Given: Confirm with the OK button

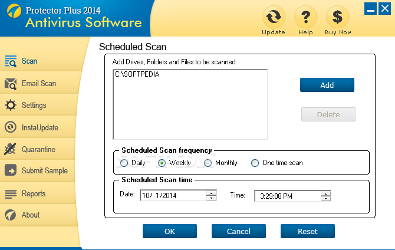Looking at the screenshot, I should (x=170, y=231).
